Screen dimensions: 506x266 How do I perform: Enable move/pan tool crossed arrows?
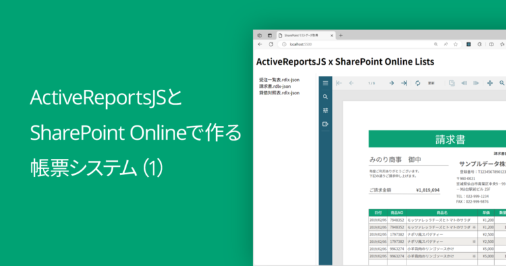(x=490, y=83)
